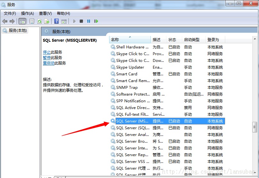Select the SPP Notification service name
The image size is (259, 178).
point(133,101)
